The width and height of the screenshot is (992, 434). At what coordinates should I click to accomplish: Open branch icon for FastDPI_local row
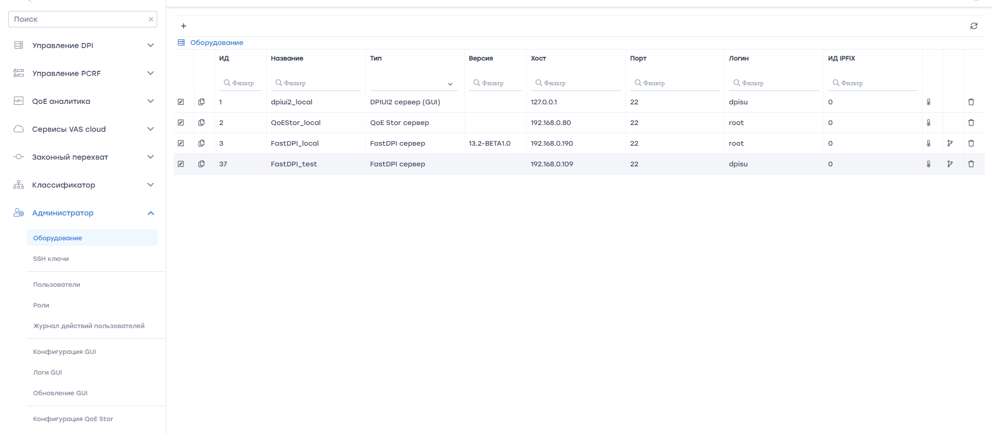click(950, 144)
